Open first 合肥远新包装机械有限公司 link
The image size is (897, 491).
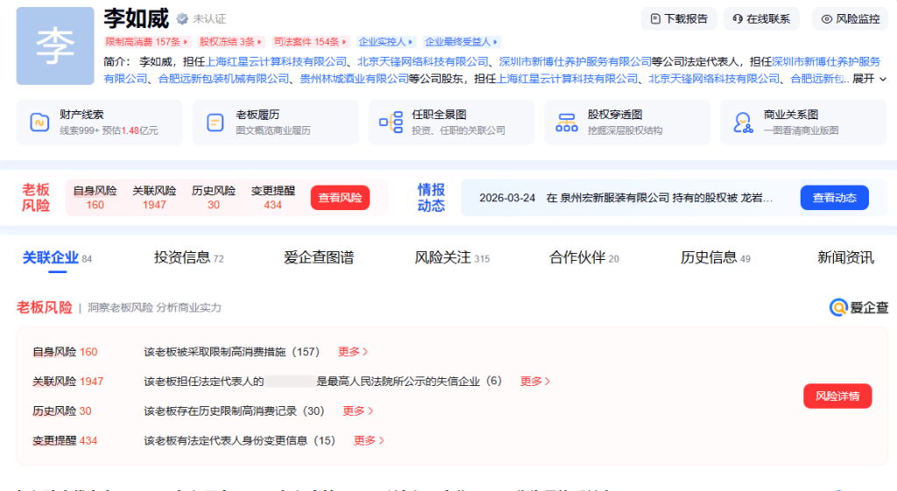[223, 79]
